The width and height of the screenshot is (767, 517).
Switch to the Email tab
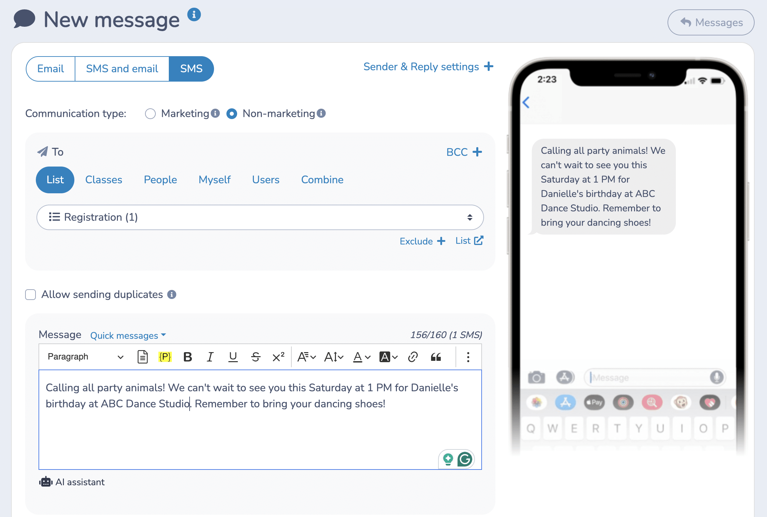pos(51,69)
